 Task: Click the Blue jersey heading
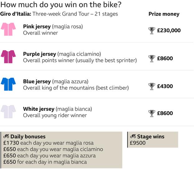[37, 82]
